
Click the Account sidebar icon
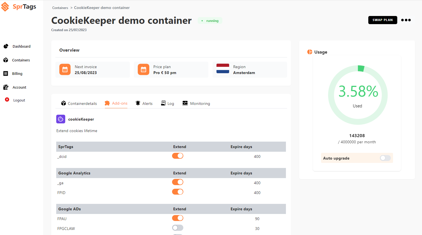[6, 87]
